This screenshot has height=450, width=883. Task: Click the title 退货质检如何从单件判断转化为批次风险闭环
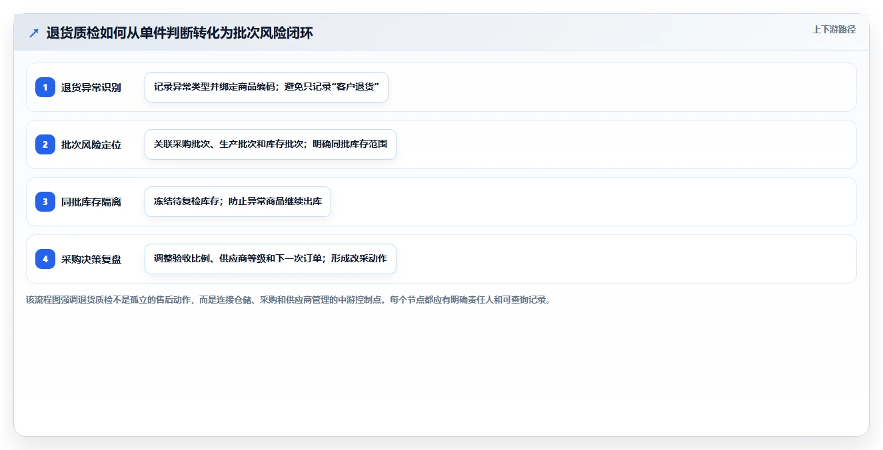180,33
